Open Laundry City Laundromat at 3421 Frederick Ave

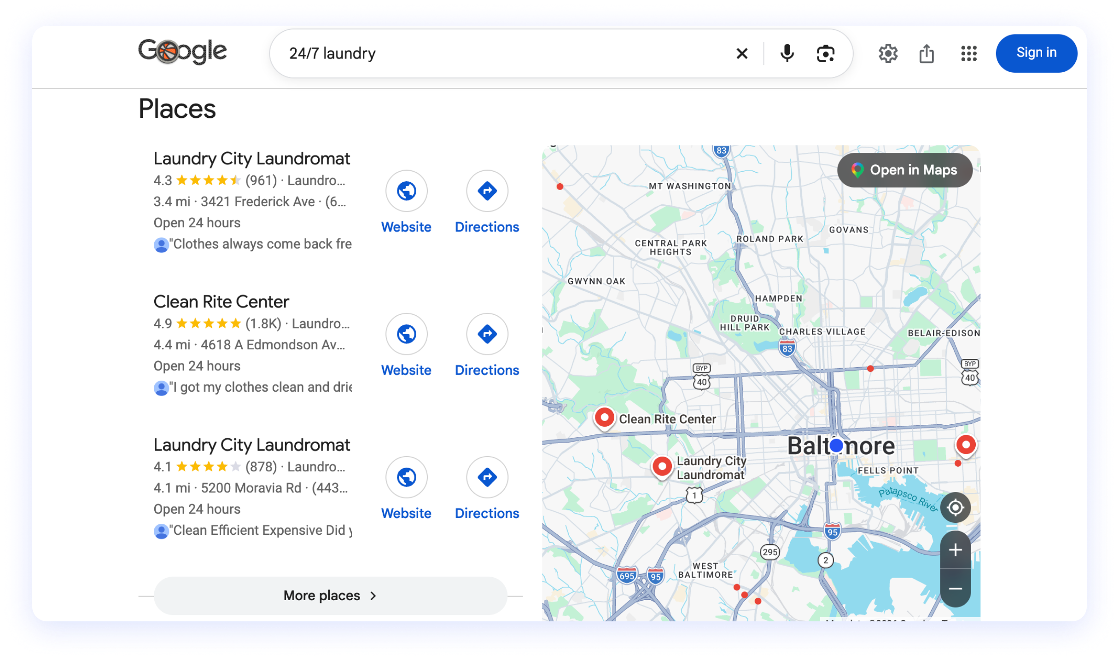[251, 159]
